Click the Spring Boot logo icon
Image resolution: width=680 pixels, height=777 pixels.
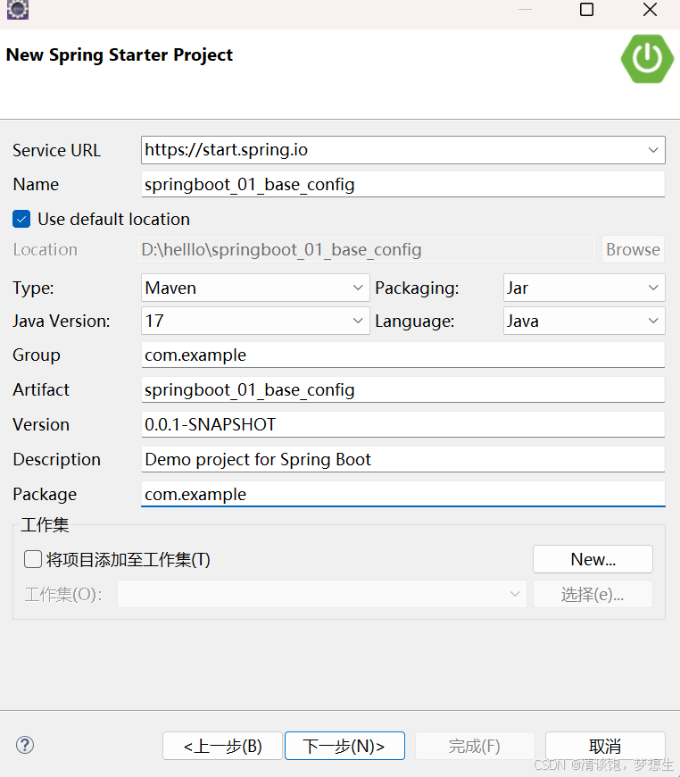pos(646,59)
